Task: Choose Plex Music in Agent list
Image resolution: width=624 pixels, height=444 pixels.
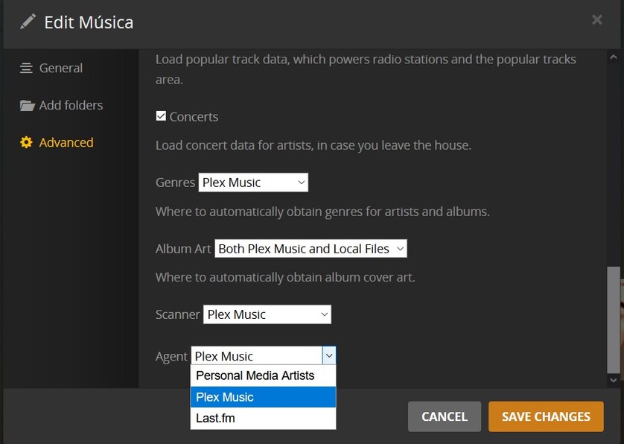Action: 225,397
